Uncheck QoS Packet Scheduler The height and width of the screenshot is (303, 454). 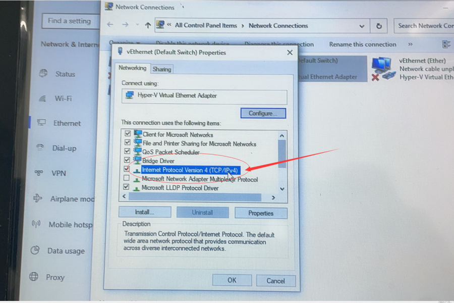[x=128, y=150]
